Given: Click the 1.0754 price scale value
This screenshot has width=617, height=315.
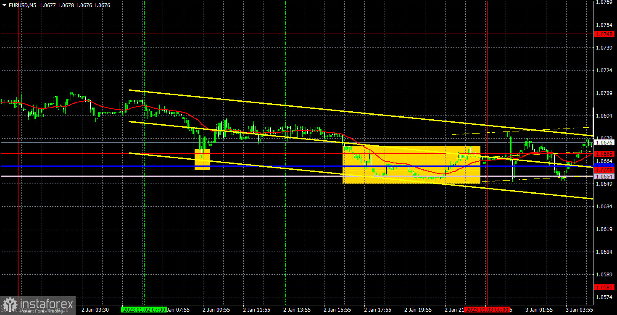Looking at the screenshot, I should tap(604, 25).
